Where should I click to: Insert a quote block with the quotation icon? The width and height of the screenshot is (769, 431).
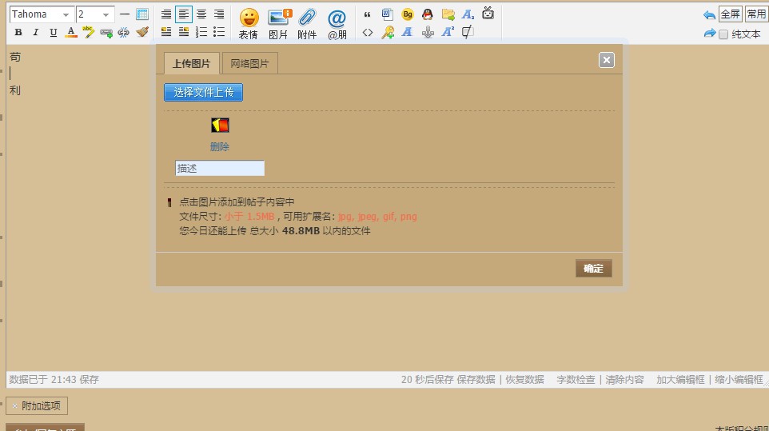pos(367,14)
